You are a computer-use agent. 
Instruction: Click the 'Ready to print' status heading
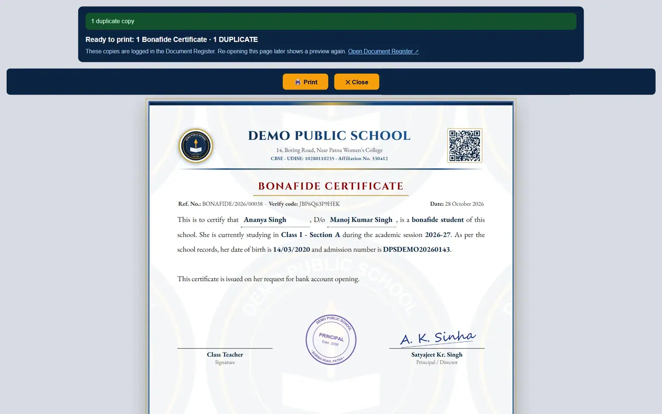[171, 40]
